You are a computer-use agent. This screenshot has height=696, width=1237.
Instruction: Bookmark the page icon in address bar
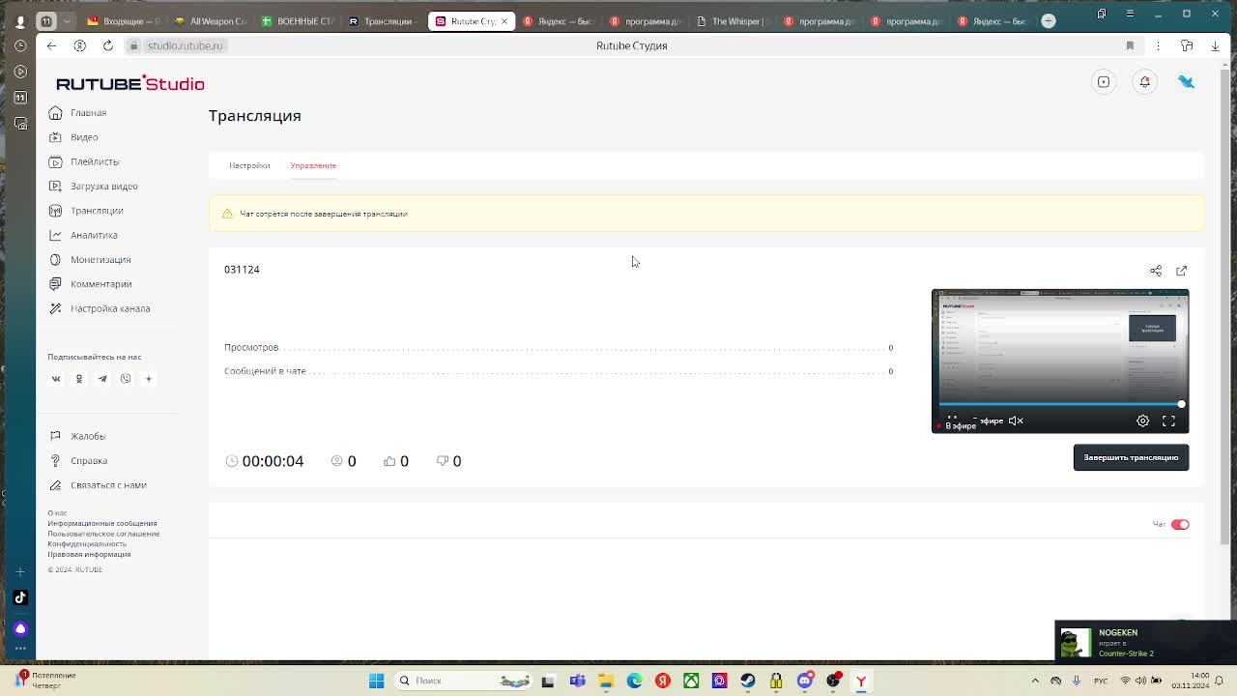click(1130, 45)
